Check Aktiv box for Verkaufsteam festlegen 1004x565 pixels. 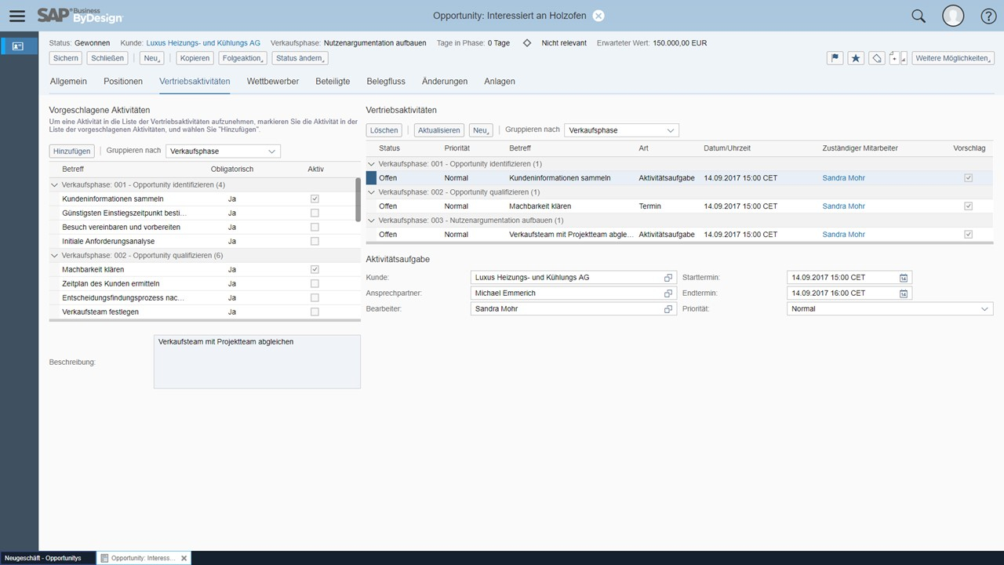coord(315,312)
